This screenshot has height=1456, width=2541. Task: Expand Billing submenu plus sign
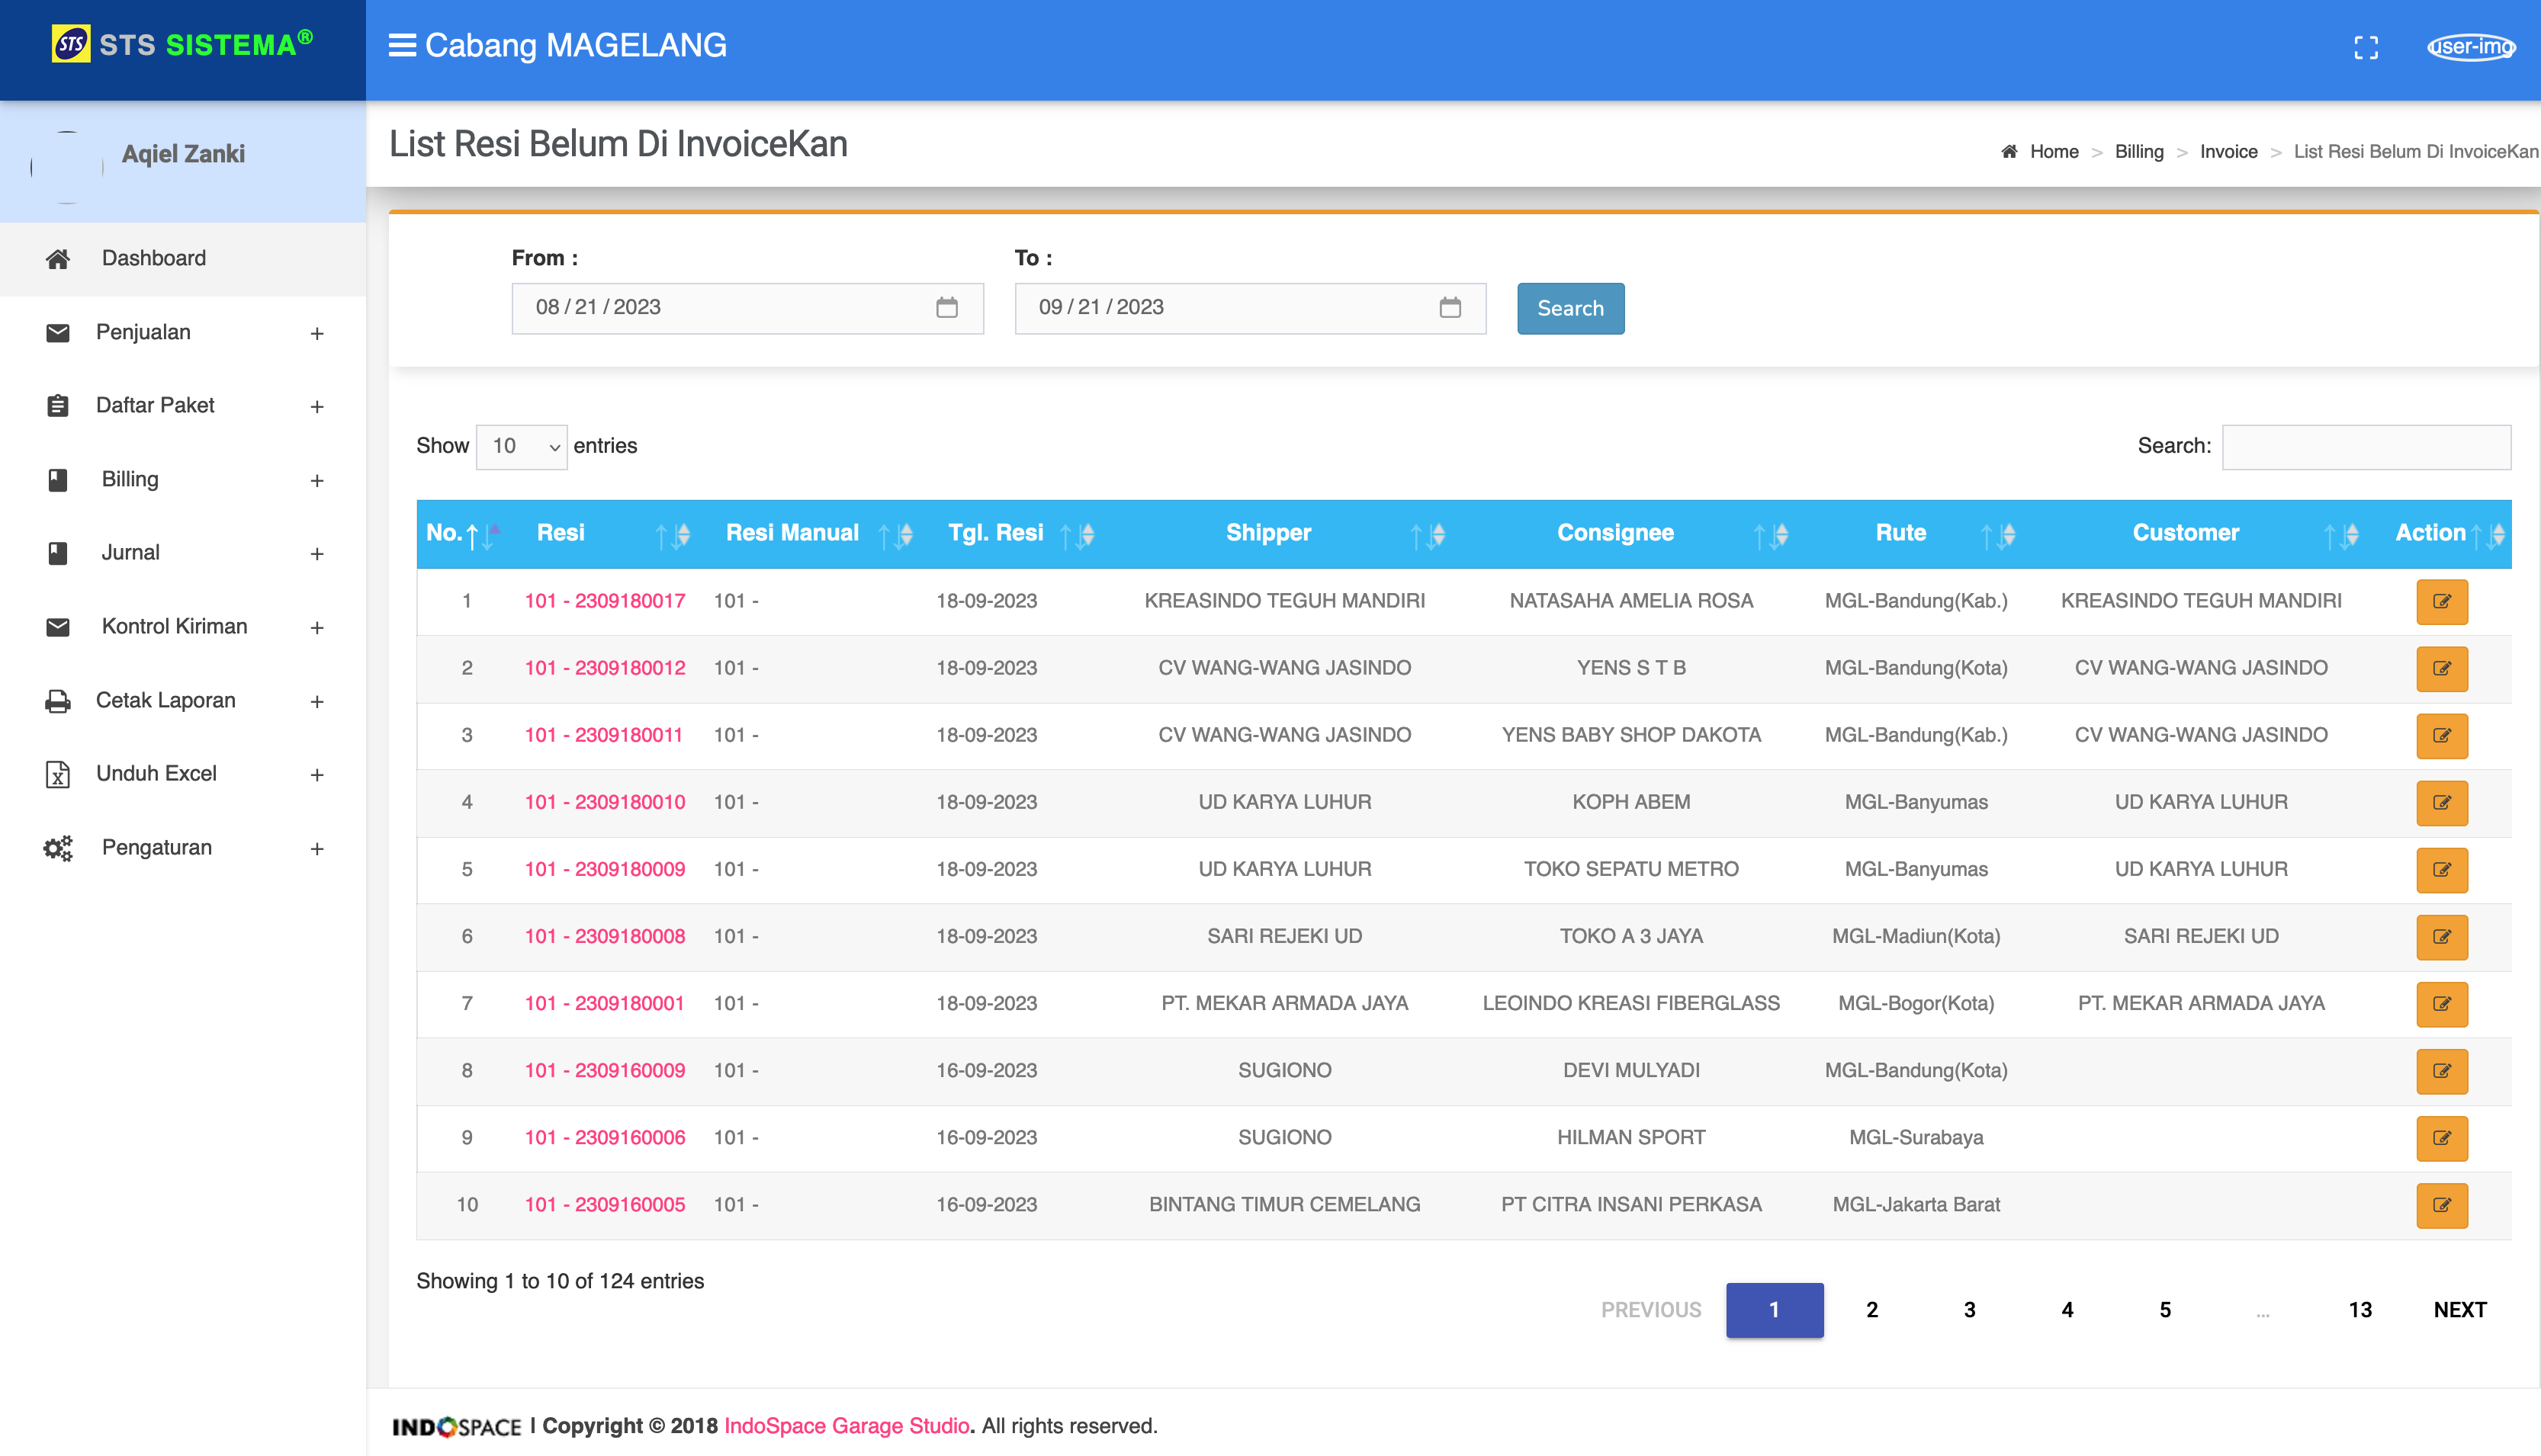coord(317,481)
